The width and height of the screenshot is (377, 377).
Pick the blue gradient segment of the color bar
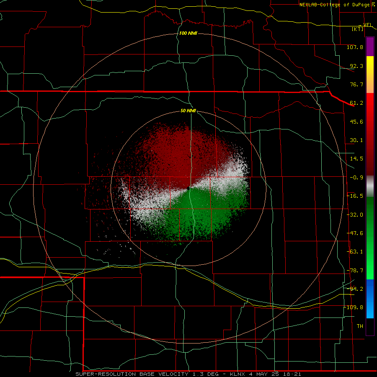pos(370,299)
